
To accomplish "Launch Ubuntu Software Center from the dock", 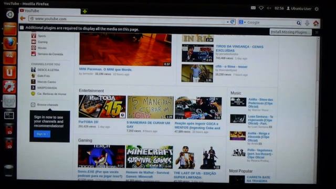I will coord(9,58).
